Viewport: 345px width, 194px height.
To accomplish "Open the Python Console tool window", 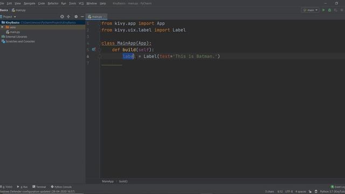I will click(x=61, y=187).
